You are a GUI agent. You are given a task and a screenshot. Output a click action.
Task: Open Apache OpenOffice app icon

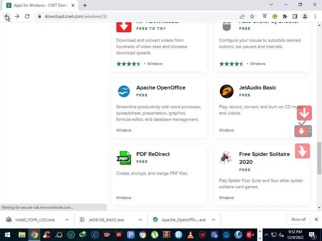[x=124, y=91]
